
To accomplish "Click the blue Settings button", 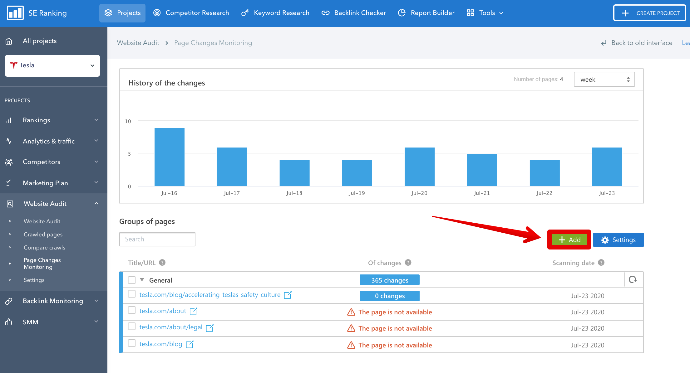I will (x=618, y=240).
